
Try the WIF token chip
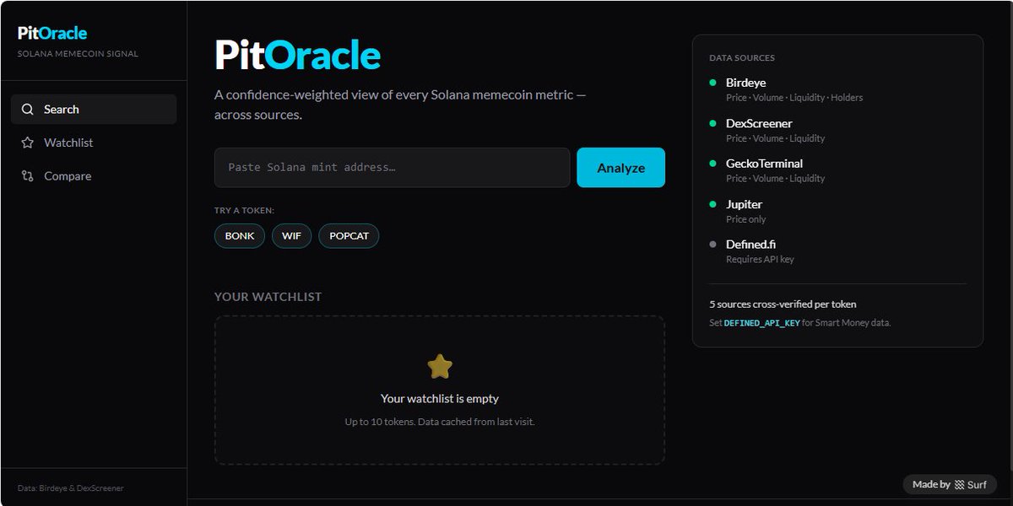pos(291,236)
